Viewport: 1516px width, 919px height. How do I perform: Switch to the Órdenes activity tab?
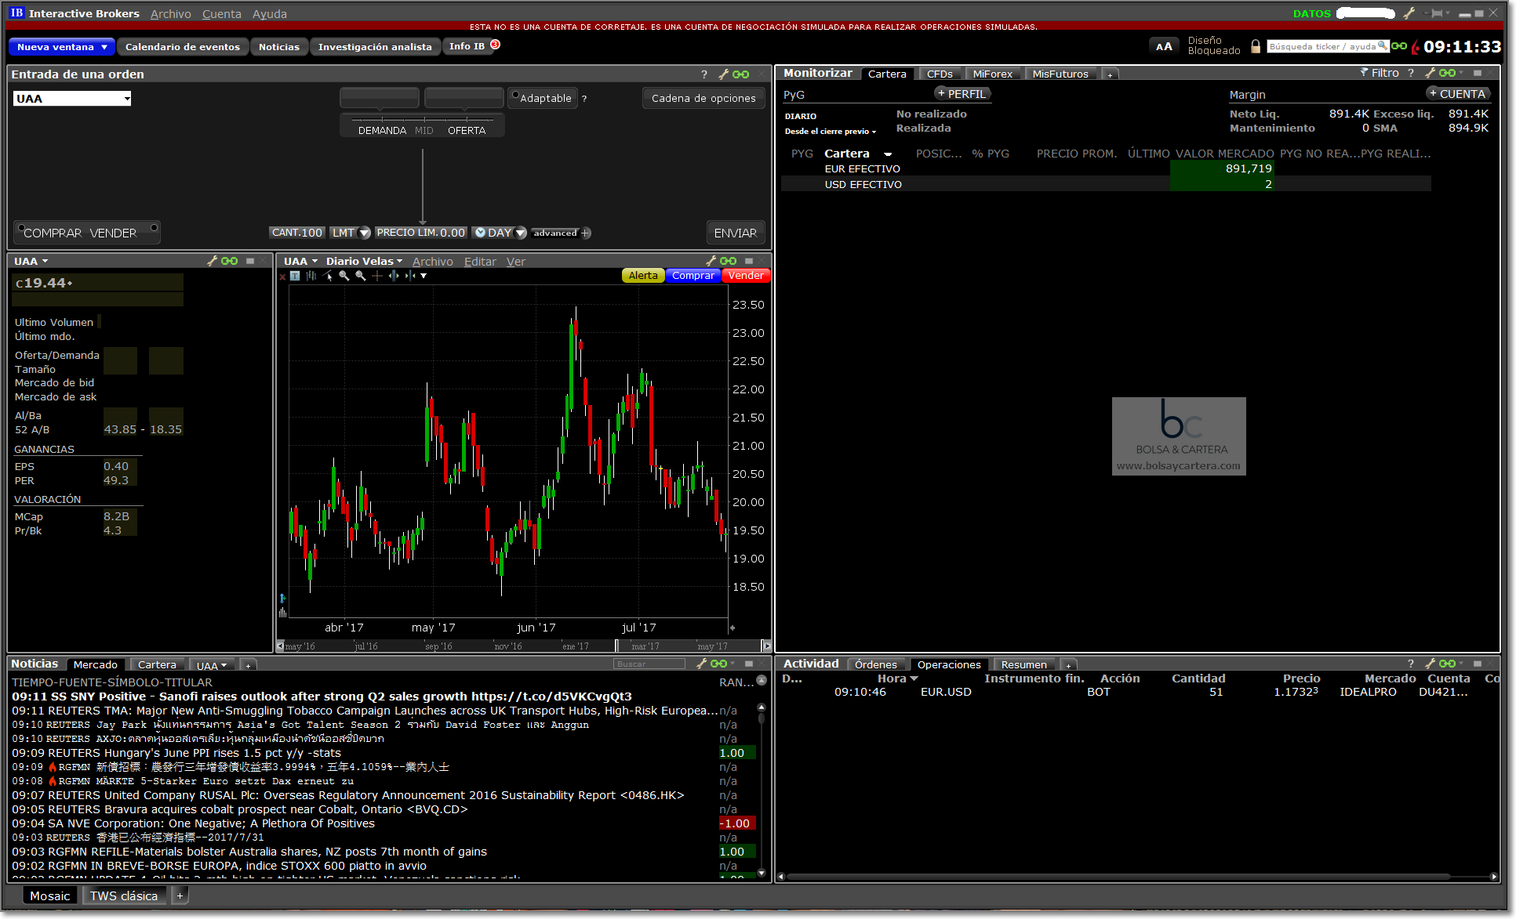click(x=875, y=664)
